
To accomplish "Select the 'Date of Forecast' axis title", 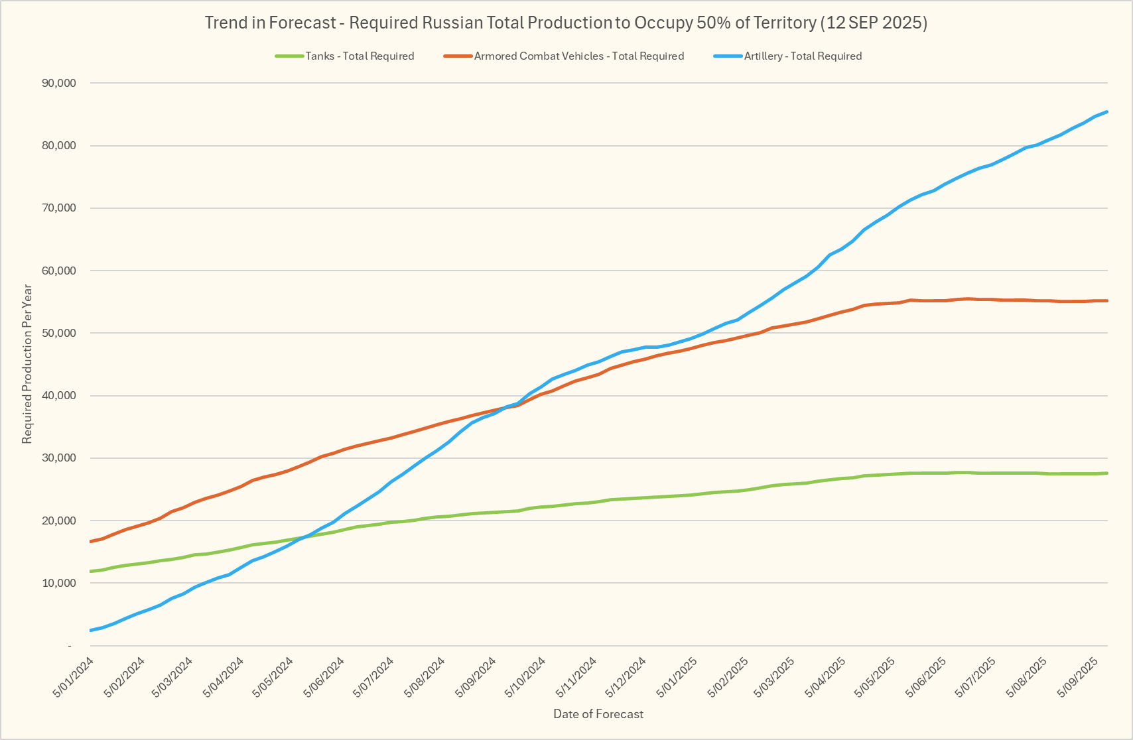I will coord(598,714).
